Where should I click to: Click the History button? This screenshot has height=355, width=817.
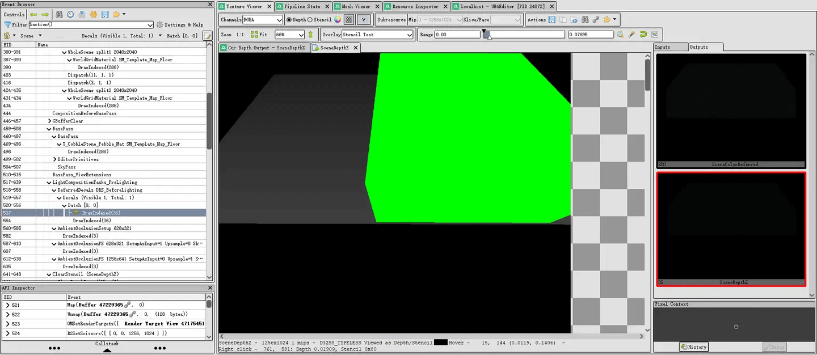tap(693, 347)
